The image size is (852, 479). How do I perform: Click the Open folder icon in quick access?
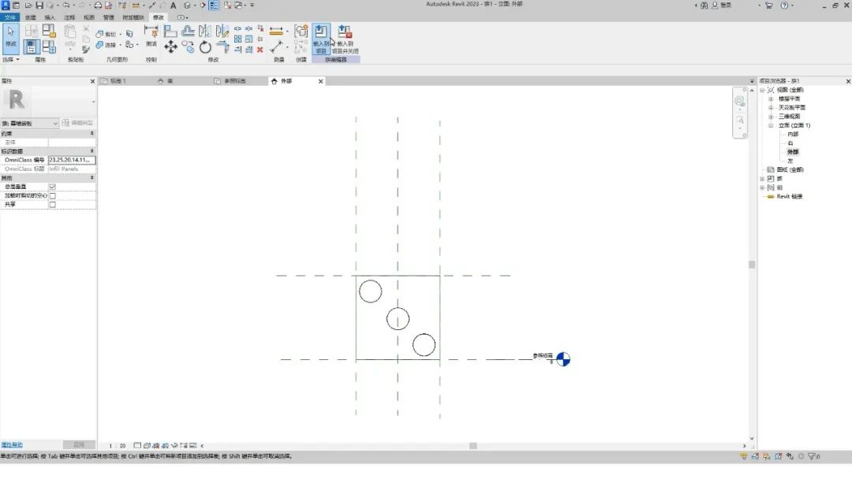coord(28,6)
